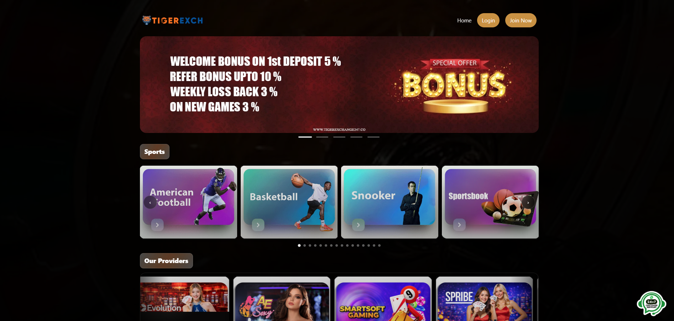Screen dimensions: 674x321
Task: Go to next sports slide
Action: [528, 202]
